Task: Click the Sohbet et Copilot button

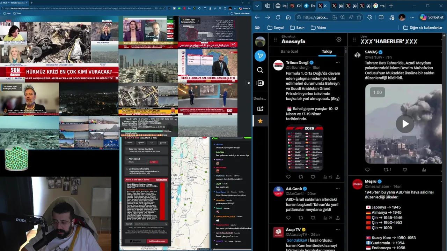Action: tap(432, 17)
